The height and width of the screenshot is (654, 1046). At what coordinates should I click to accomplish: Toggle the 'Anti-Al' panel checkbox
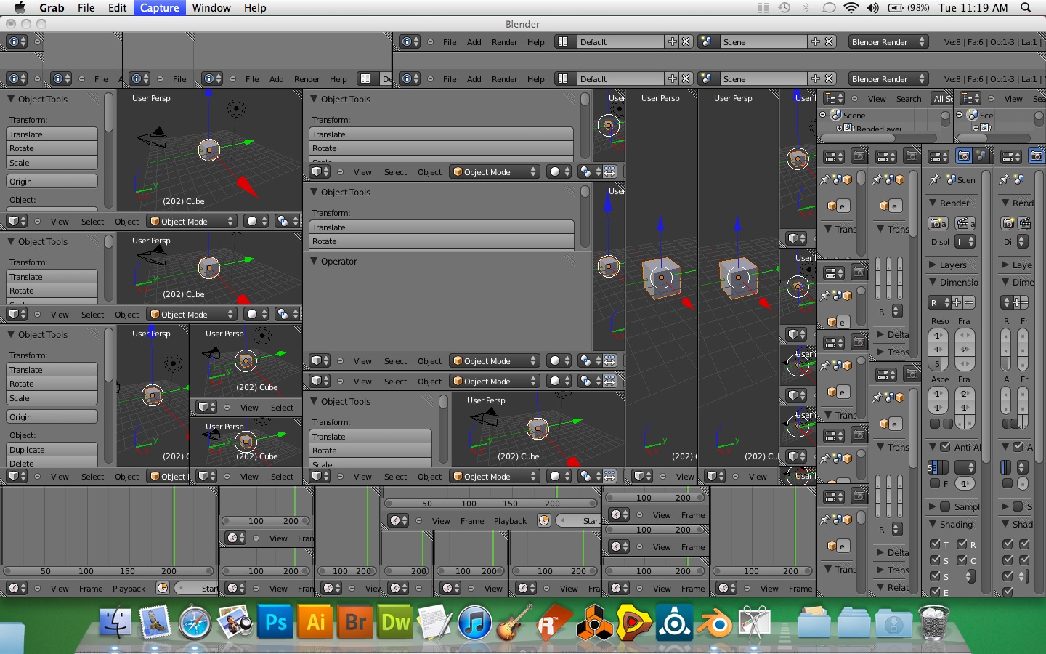pyautogui.click(x=946, y=447)
